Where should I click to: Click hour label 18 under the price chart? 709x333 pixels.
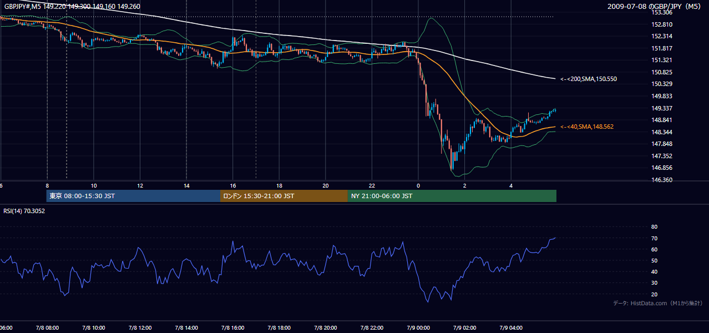pos(279,186)
